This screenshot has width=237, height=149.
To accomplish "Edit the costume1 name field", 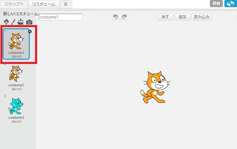I will (x=61, y=17).
